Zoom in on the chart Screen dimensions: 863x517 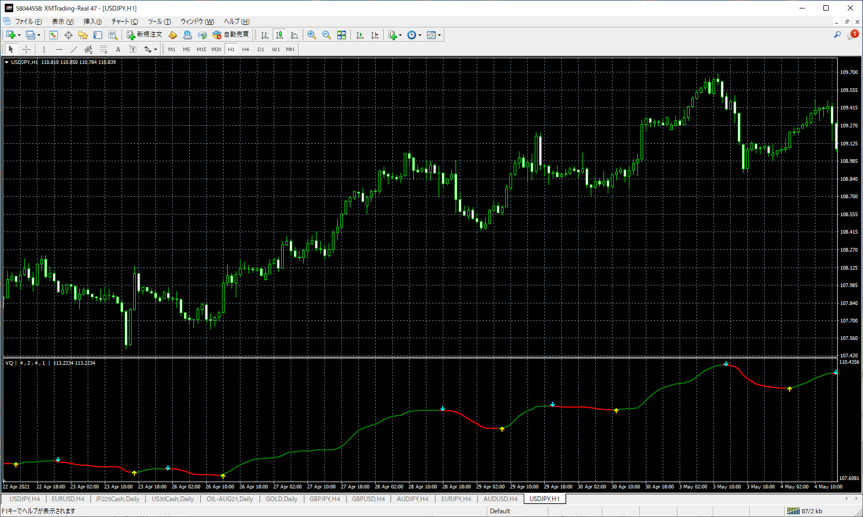click(312, 34)
